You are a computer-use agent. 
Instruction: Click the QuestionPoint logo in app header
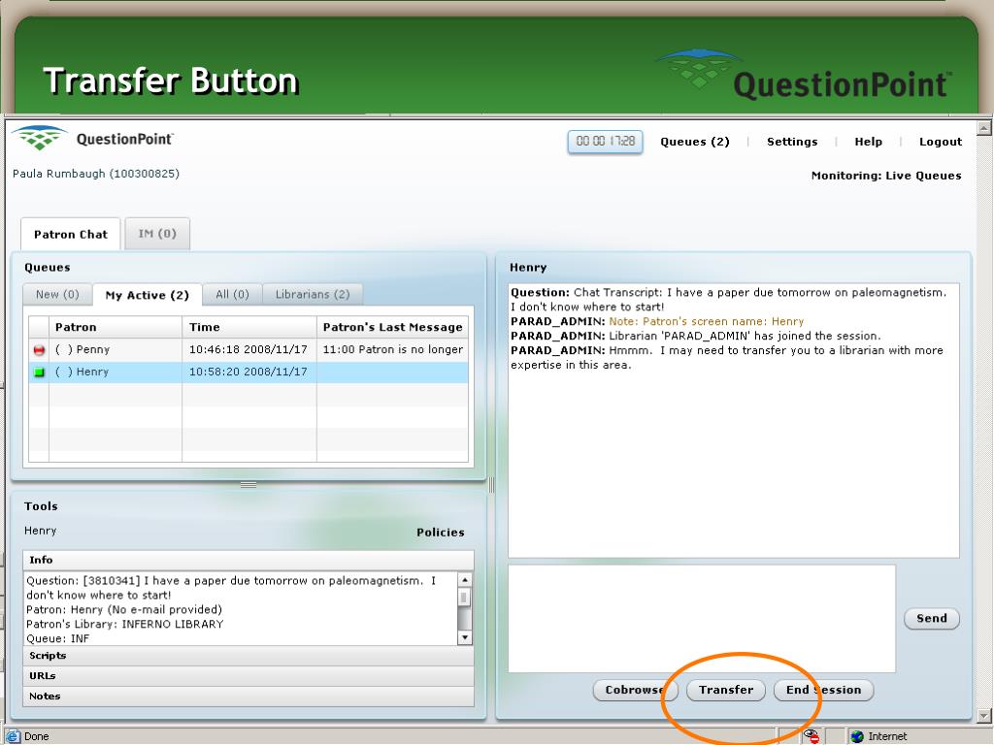(x=92, y=138)
